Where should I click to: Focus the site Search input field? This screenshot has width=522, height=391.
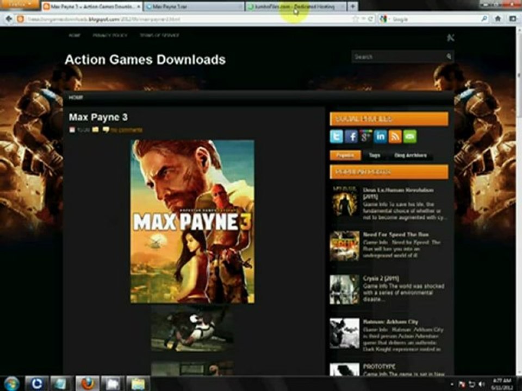[399, 56]
